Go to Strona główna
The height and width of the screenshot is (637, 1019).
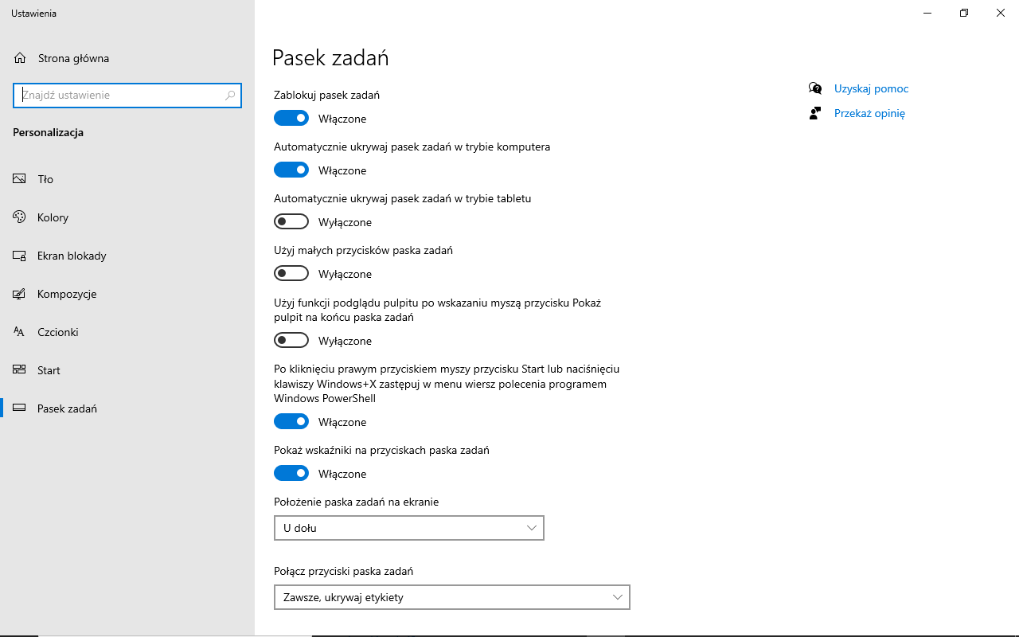(127, 58)
